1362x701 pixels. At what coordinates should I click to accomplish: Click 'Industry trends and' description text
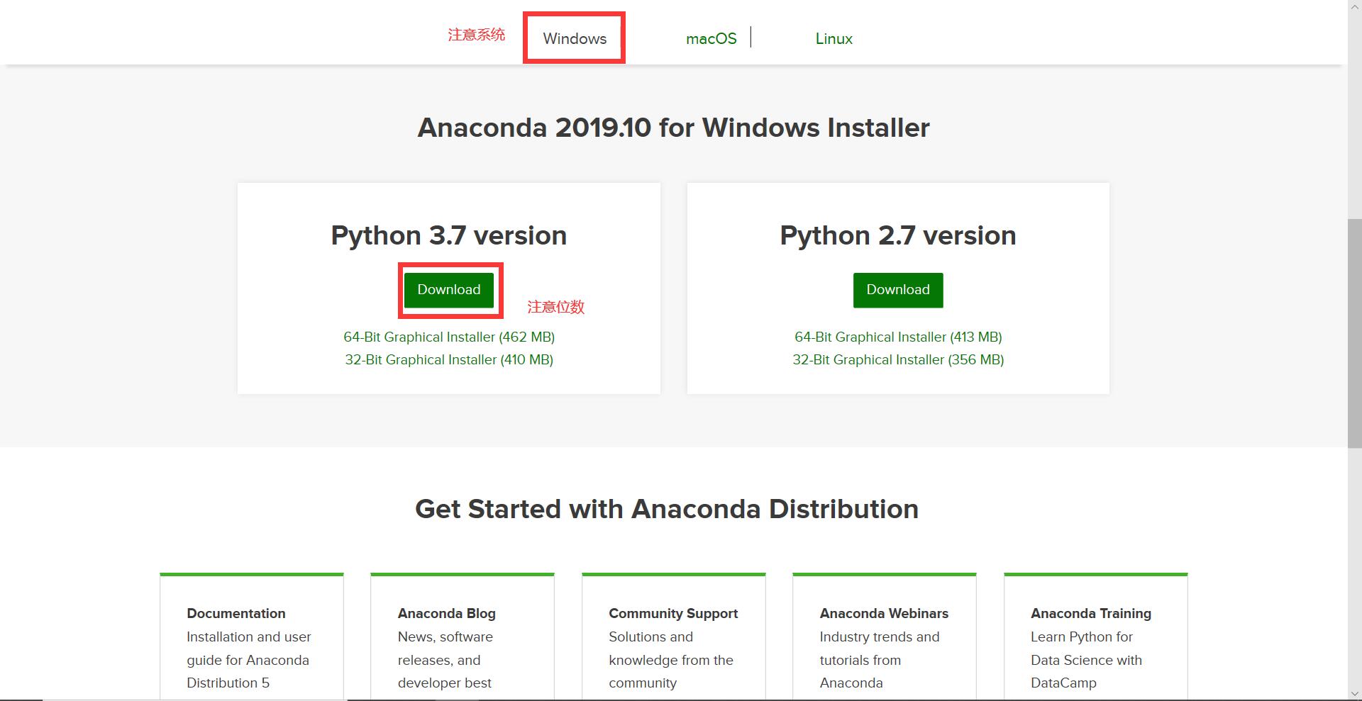pyautogui.click(x=880, y=636)
